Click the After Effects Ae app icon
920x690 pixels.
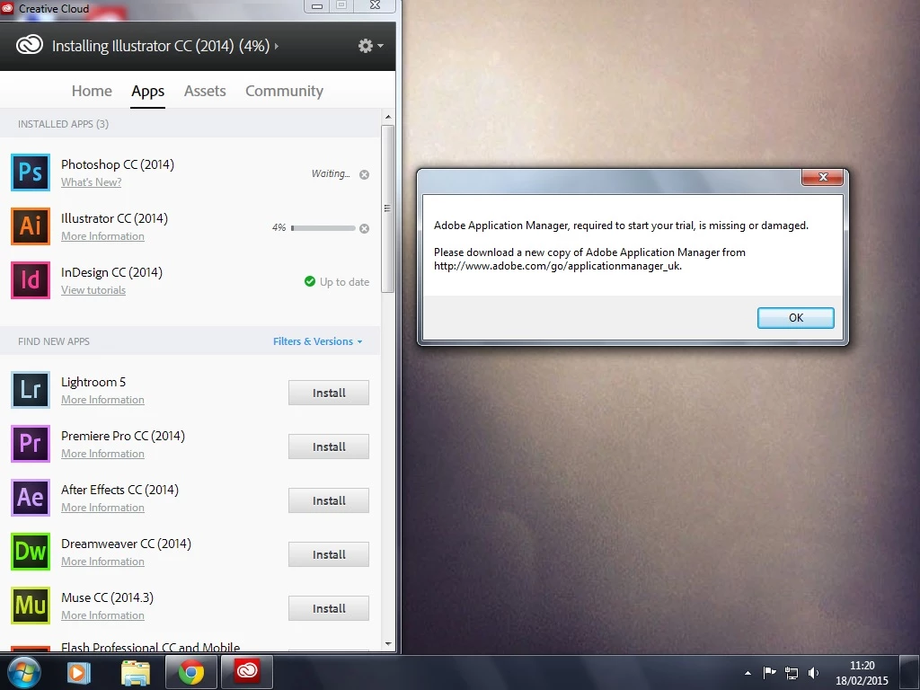[x=31, y=498]
